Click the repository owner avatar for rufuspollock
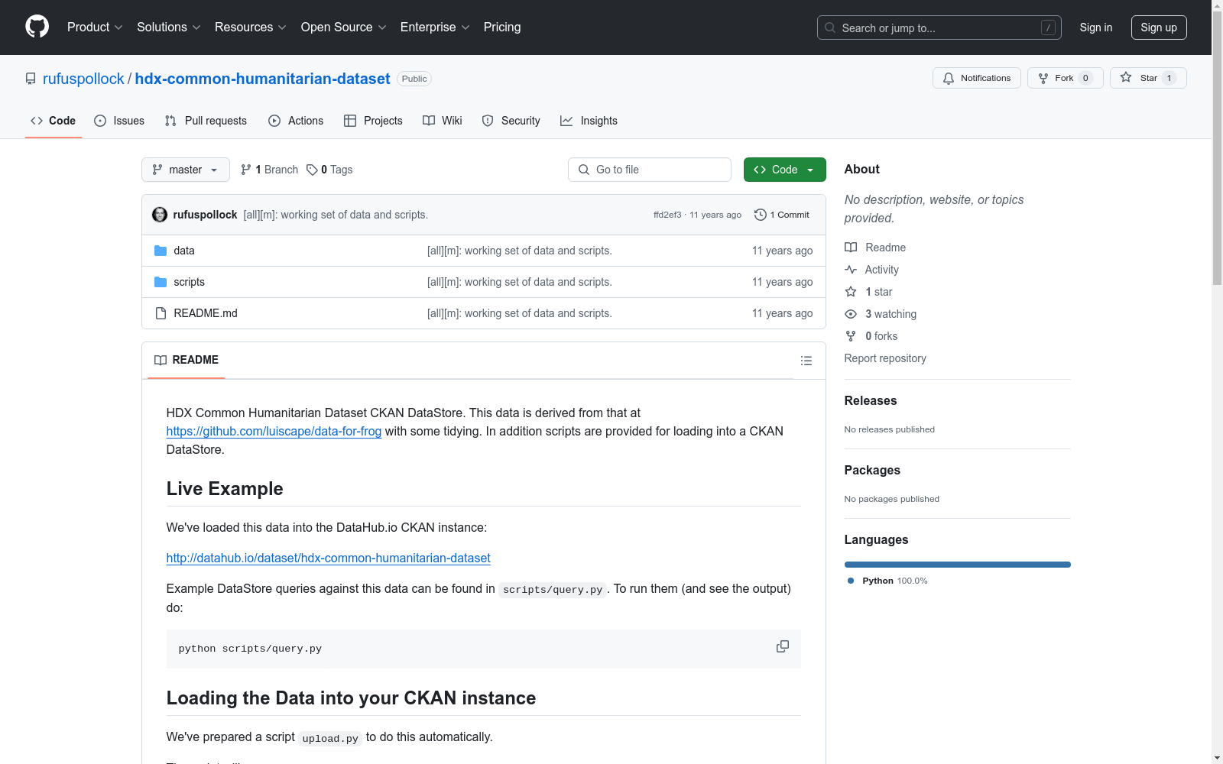The width and height of the screenshot is (1223, 764). [160, 215]
